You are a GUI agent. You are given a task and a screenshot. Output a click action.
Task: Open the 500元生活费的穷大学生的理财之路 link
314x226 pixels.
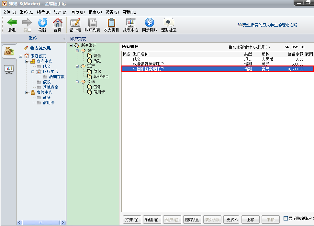tap(267, 25)
